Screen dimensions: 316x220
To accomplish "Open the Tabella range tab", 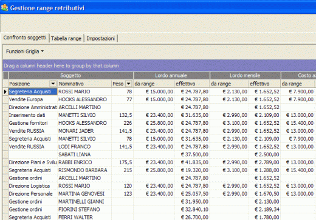I will coord(66,38).
